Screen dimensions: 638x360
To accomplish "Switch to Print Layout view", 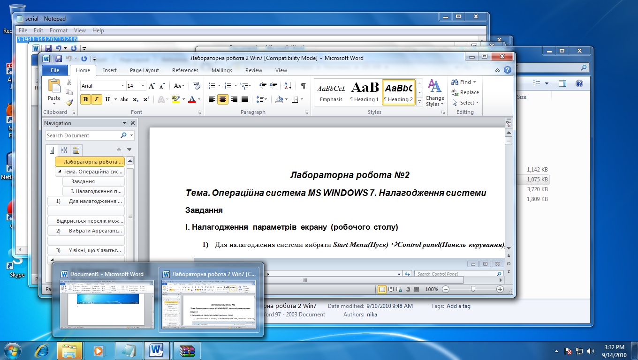I will click(x=382, y=290).
